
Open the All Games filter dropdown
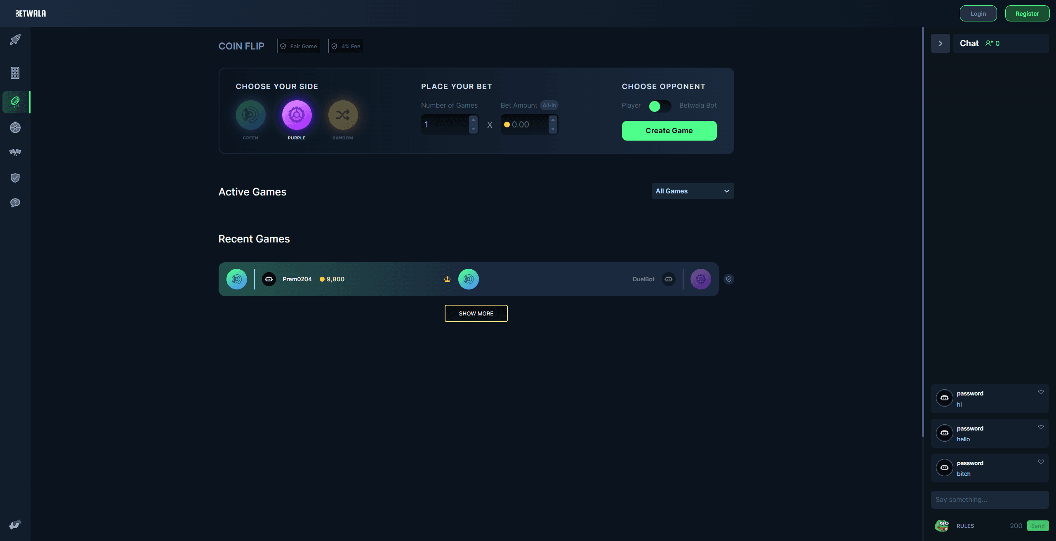tap(693, 191)
